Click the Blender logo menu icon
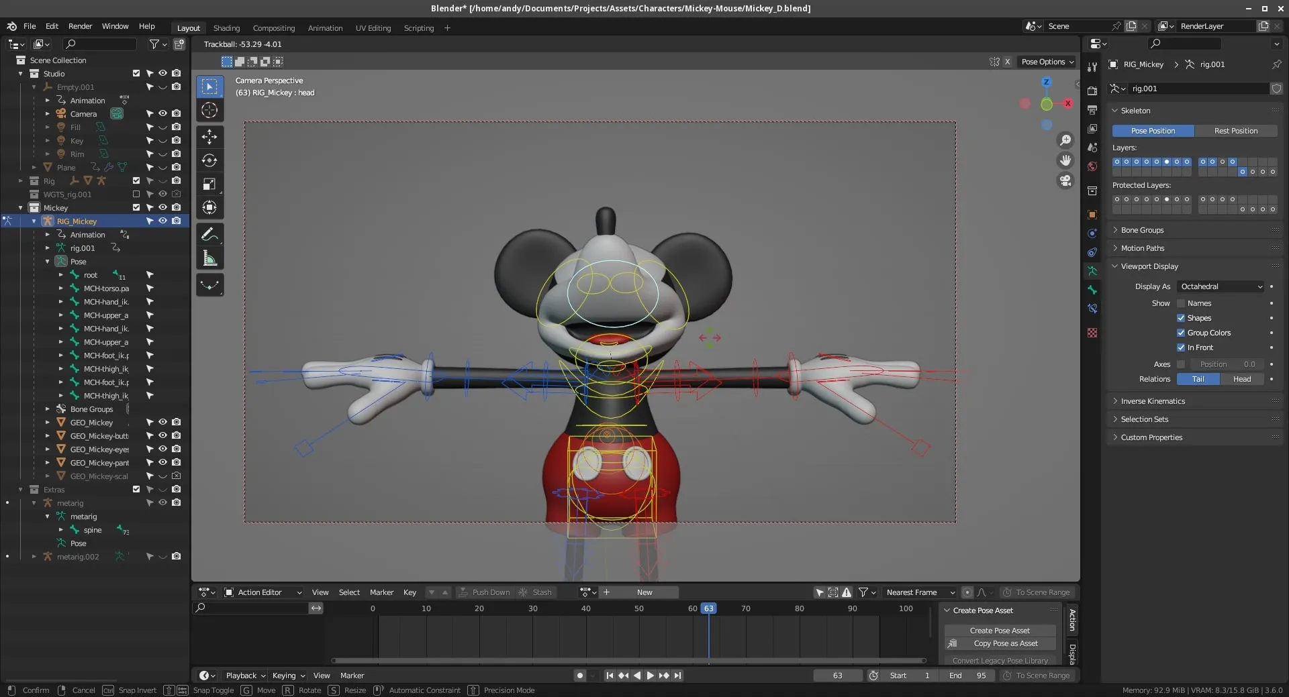Image resolution: width=1289 pixels, height=697 pixels. click(x=11, y=26)
